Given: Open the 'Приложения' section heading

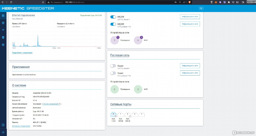Looking at the screenshot, I should click(x=21, y=67).
